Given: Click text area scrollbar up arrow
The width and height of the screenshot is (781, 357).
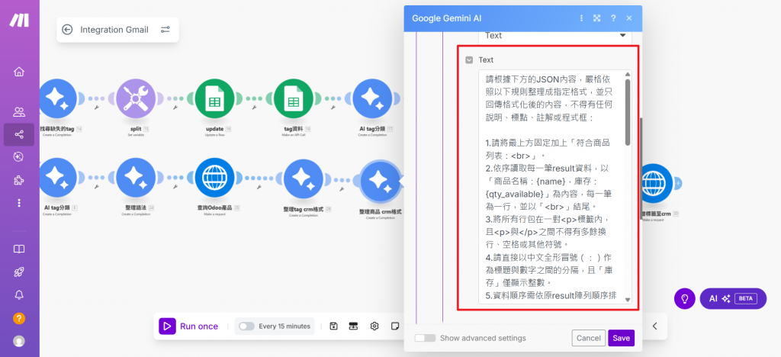Looking at the screenshot, I should (x=628, y=74).
